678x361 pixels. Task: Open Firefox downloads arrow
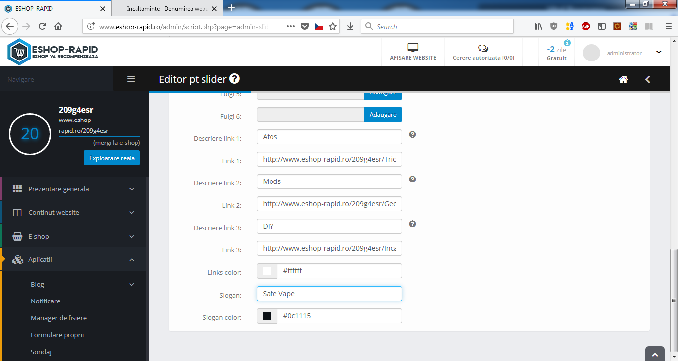[350, 27]
